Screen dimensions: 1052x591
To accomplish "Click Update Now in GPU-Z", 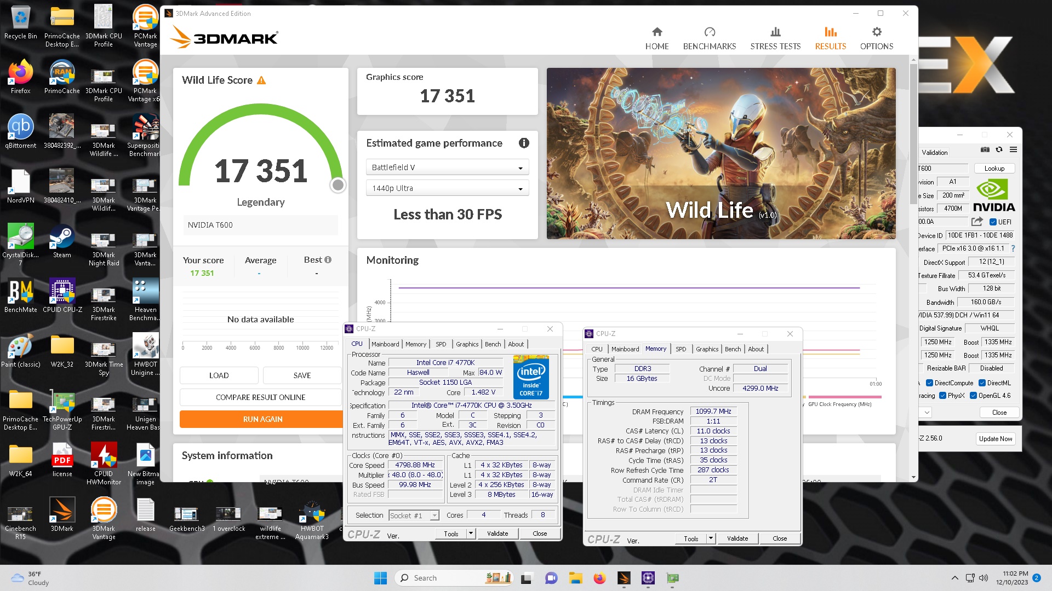I will point(995,439).
